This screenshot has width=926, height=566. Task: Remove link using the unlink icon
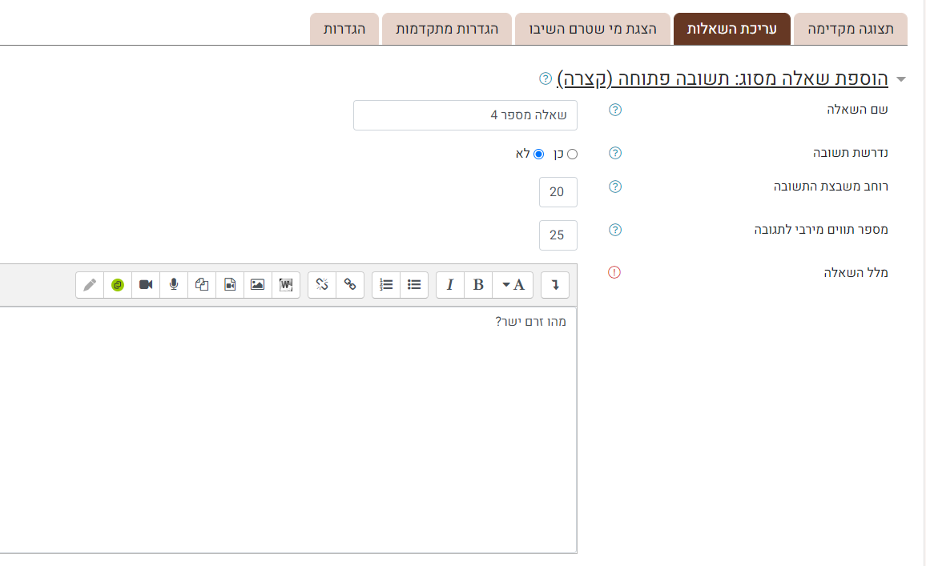point(322,285)
